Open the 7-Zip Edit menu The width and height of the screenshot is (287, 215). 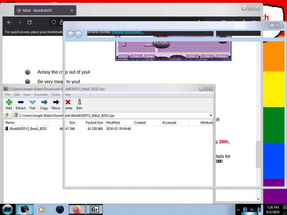tap(17, 95)
